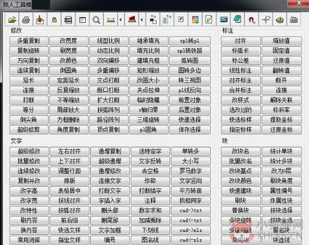Screen dimensions: 309x245
Task: Click the 改块名 button
Action: pyautogui.click(x=240, y=151)
